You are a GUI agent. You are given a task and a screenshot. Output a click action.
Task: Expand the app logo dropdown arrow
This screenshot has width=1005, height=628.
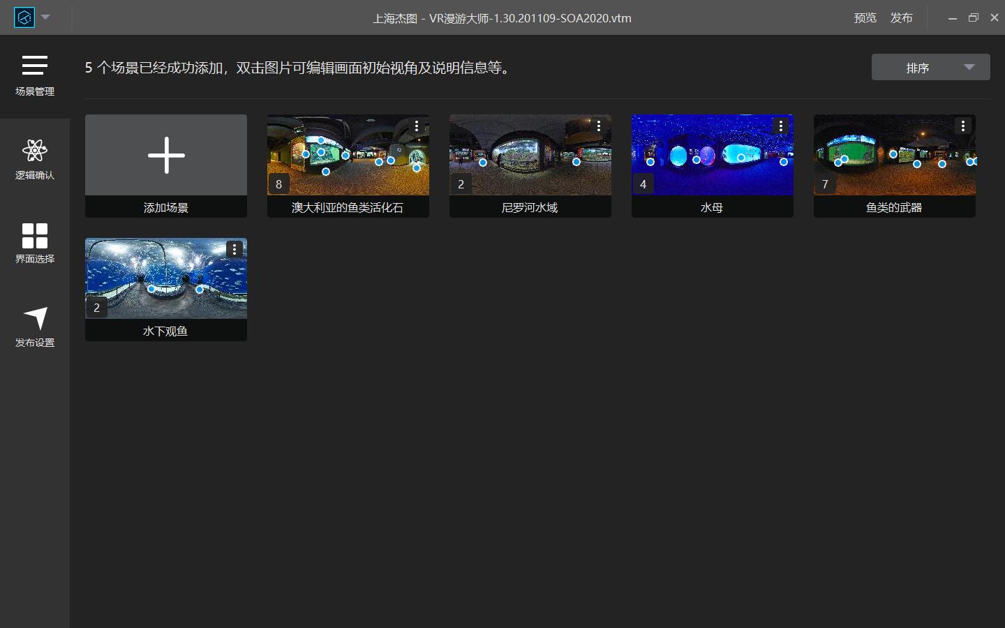pyautogui.click(x=46, y=17)
